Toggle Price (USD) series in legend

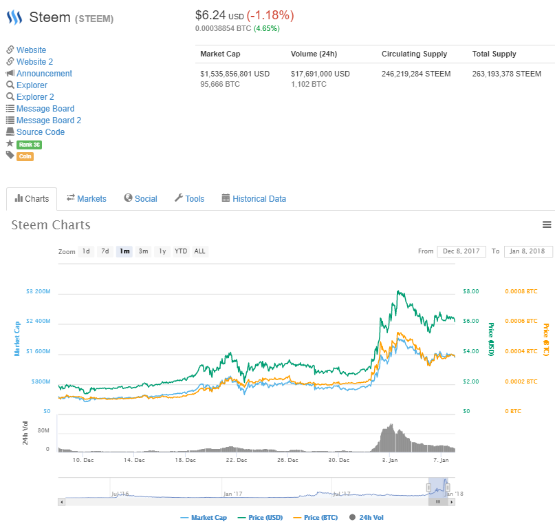pyautogui.click(x=260, y=518)
